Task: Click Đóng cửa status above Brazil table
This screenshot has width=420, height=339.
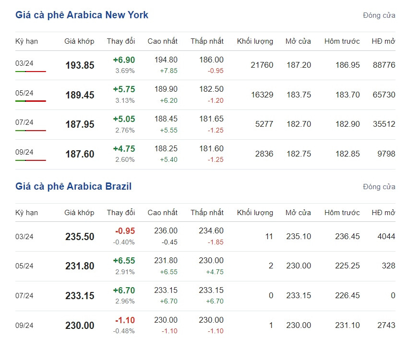Action: tap(379, 187)
